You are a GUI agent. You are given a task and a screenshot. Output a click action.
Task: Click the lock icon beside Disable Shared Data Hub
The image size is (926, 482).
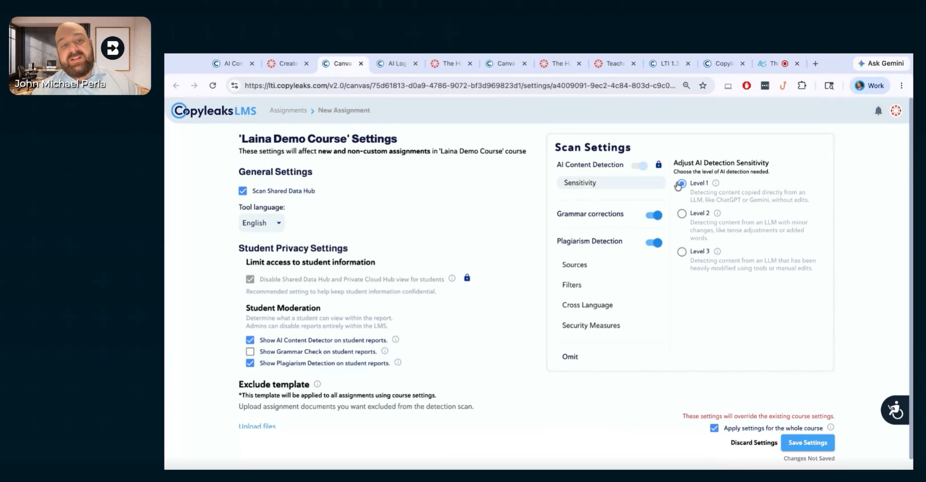tap(467, 278)
